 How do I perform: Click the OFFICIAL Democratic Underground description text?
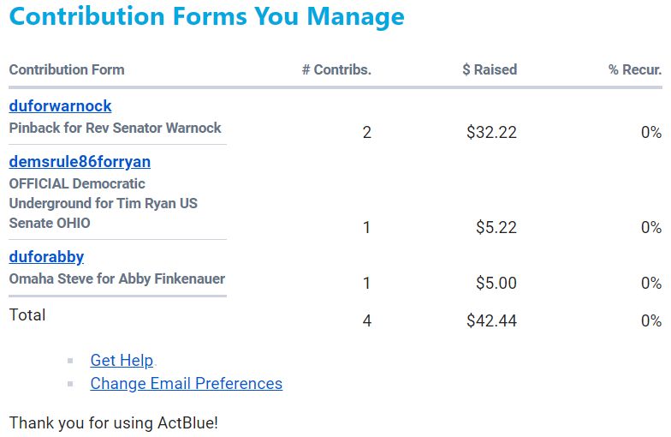(103, 203)
